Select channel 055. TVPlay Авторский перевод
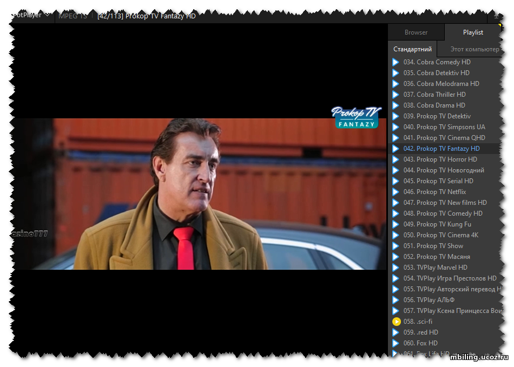This screenshot has height=367, width=514. [x=453, y=289]
